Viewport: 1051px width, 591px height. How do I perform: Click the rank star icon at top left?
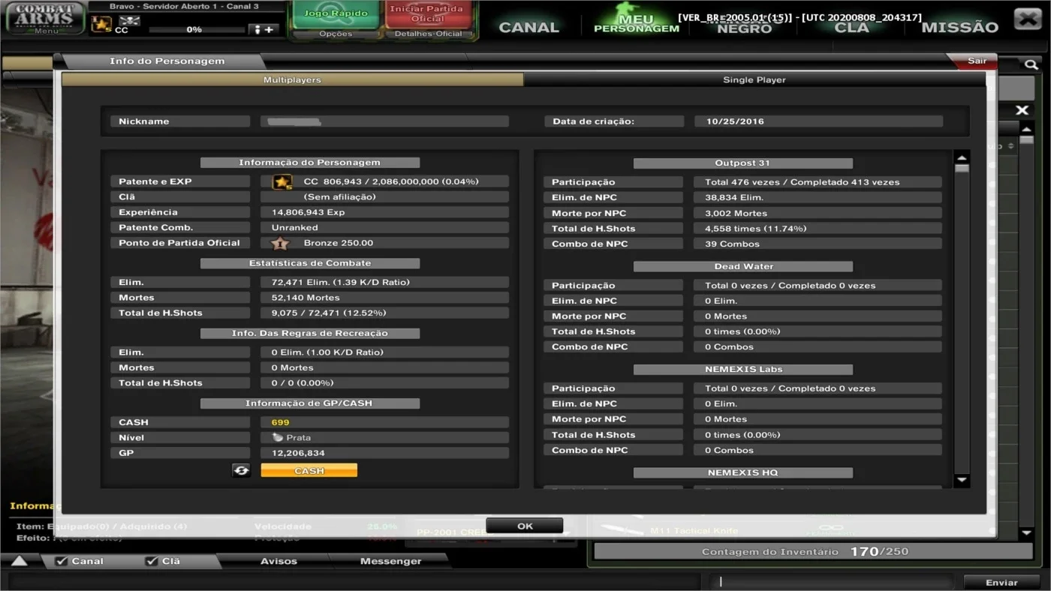(x=101, y=25)
